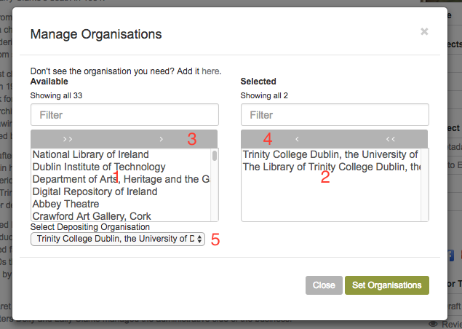The height and width of the screenshot is (329, 462).
Task: Move selected organisation right with single arrow
Action: tap(162, 139)
